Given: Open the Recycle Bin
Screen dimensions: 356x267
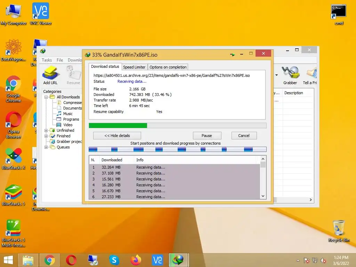Looking at the screenshot, I should [339, 231].
